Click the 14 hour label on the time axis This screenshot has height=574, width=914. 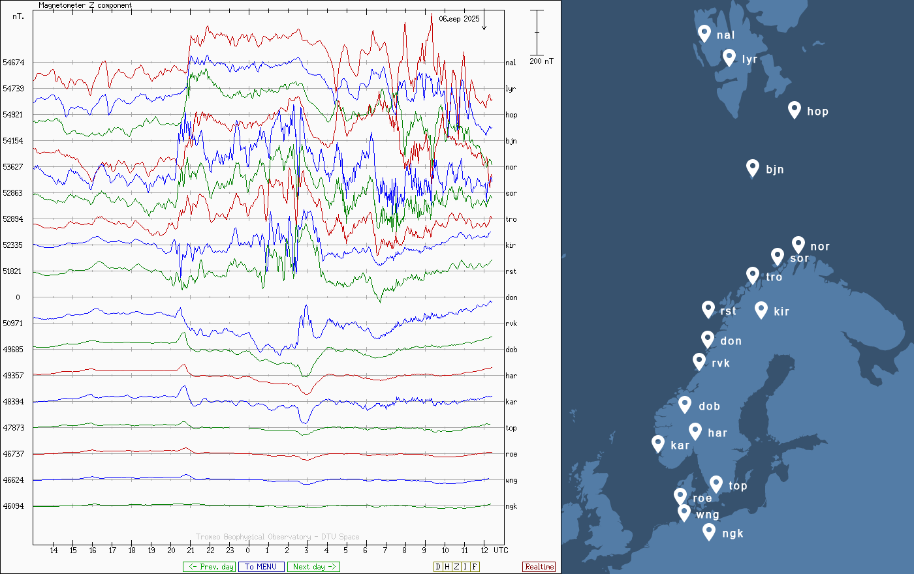[54, 551]
